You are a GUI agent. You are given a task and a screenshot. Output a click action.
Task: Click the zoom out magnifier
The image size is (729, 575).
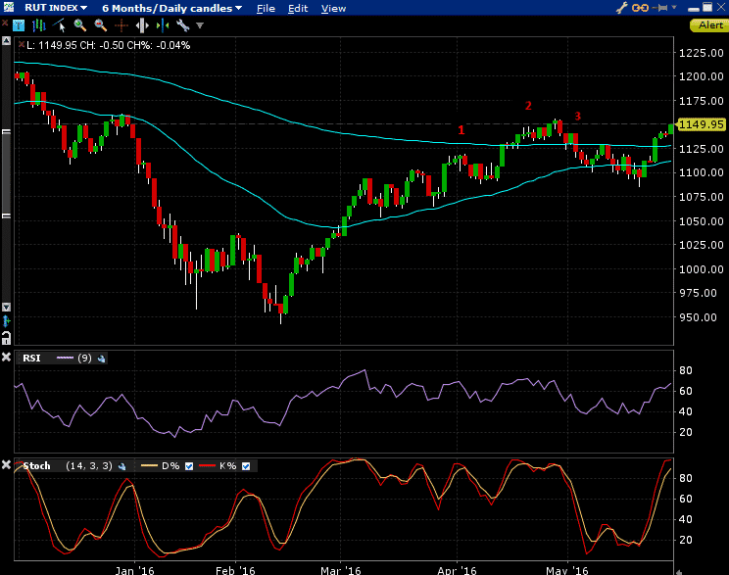click(100, 25)
